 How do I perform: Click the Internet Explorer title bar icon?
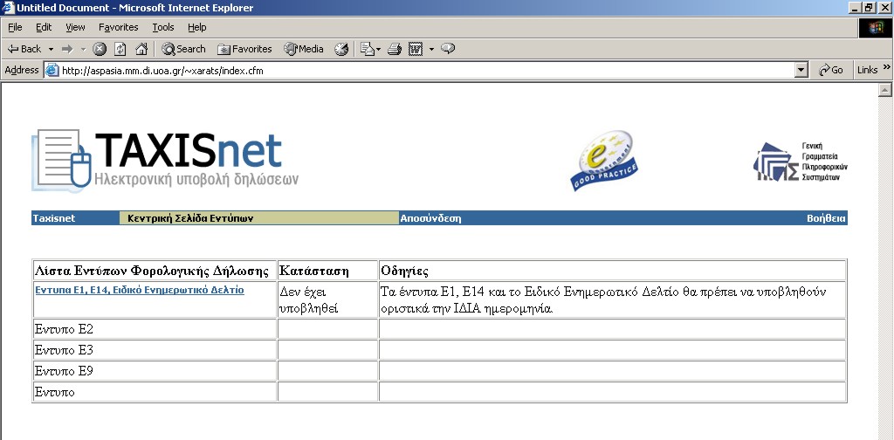(8, 8)
